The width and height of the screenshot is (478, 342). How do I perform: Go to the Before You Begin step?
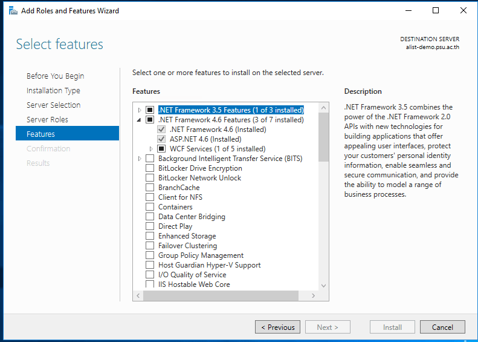click(x=55, y=76)
